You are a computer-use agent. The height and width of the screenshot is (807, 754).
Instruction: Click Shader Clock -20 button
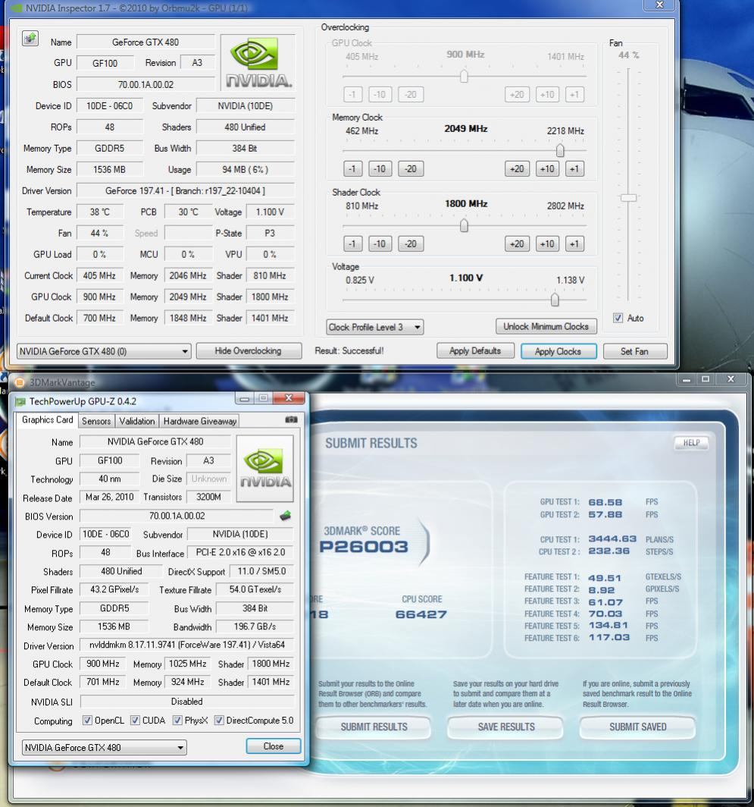(x=411, y=244)
